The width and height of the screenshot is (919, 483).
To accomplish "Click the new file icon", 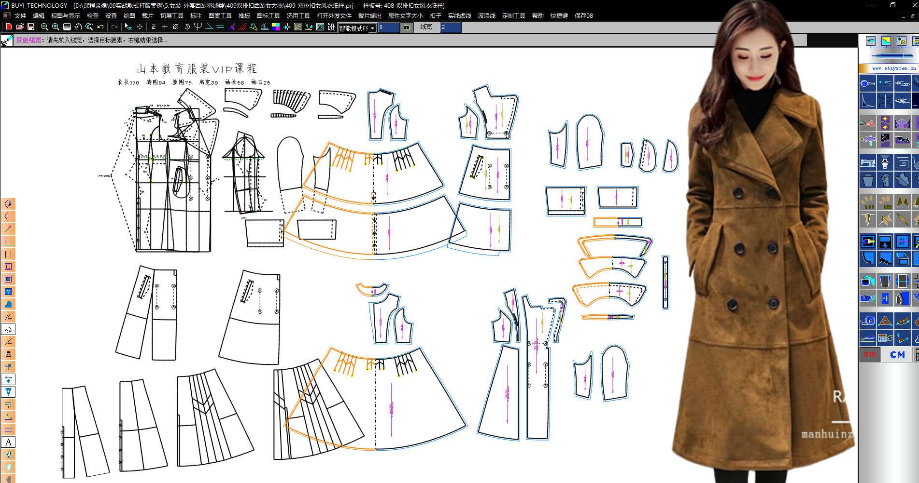I will (x=9, y=27).
